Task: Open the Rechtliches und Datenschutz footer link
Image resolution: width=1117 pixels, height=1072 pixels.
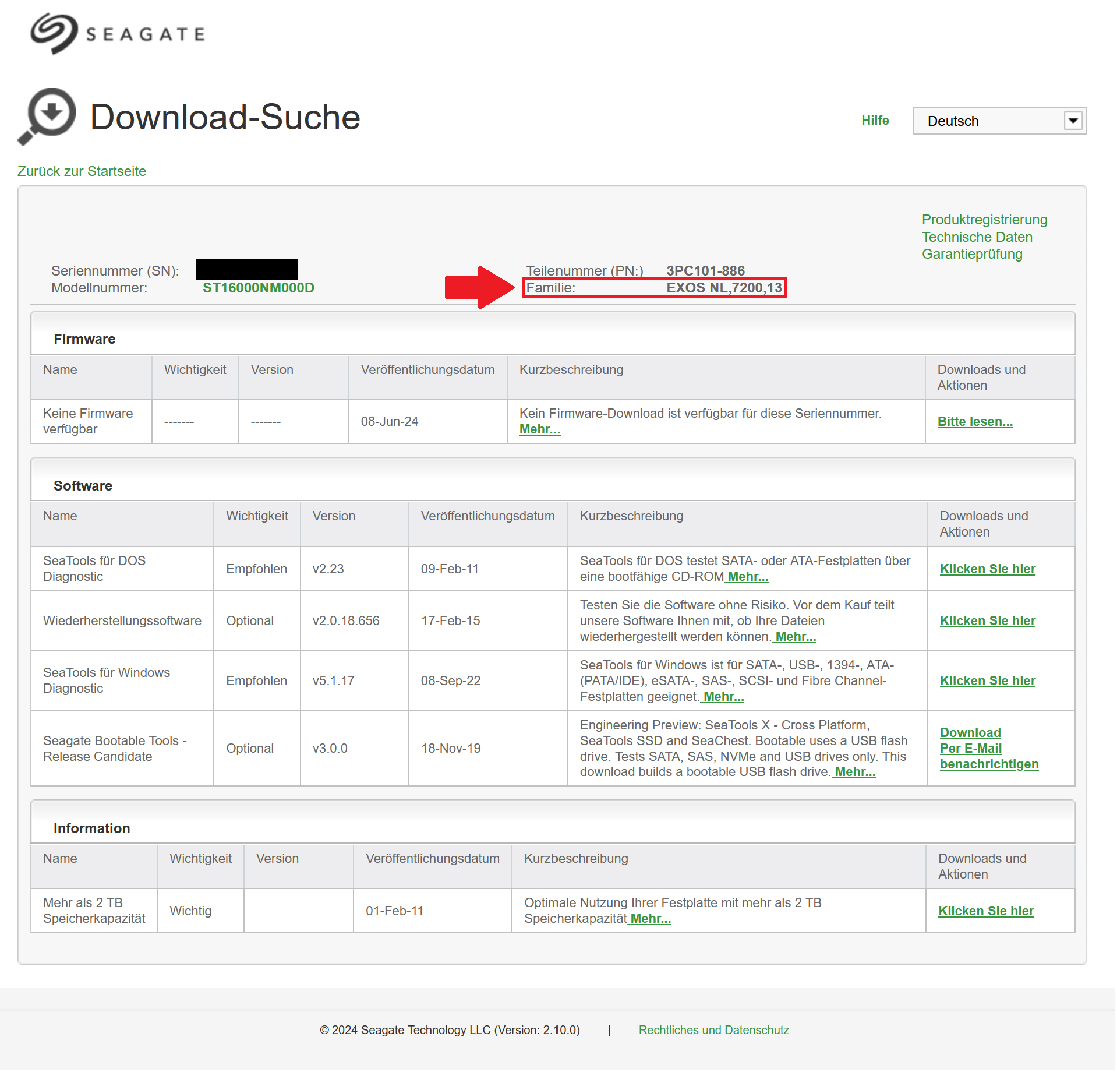Action: click(x=713, y=1030)
